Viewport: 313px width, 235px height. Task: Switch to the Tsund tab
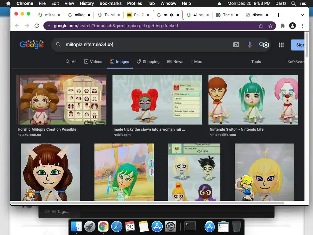(109, 15)
